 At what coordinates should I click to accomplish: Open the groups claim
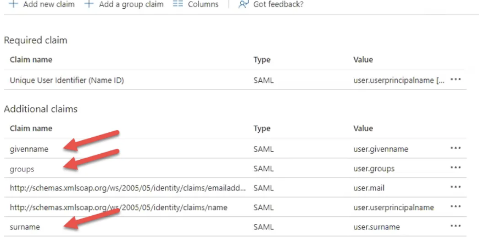[22, 169]
